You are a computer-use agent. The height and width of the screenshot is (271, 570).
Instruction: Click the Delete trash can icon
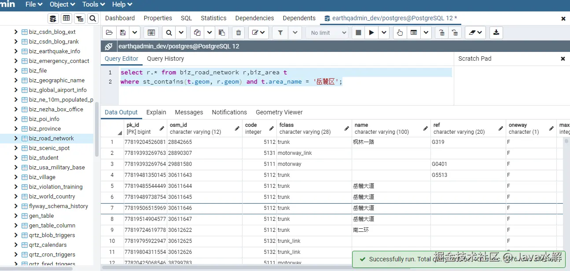(x=239, y=33)
